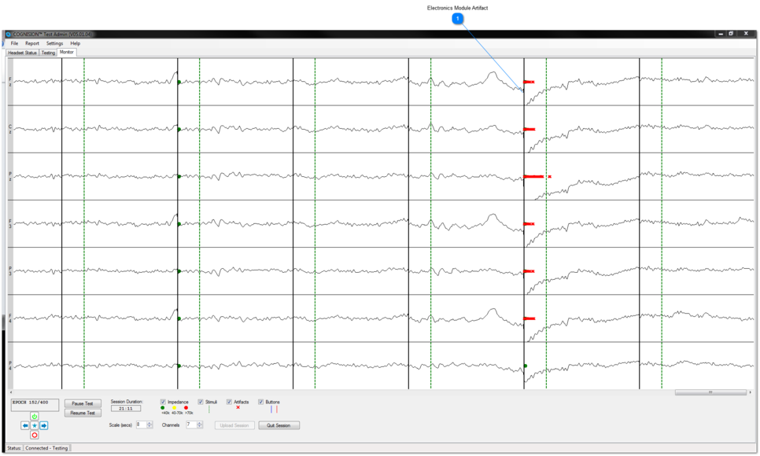Toggle the Artifacts checkbox off

coord(229,402)
